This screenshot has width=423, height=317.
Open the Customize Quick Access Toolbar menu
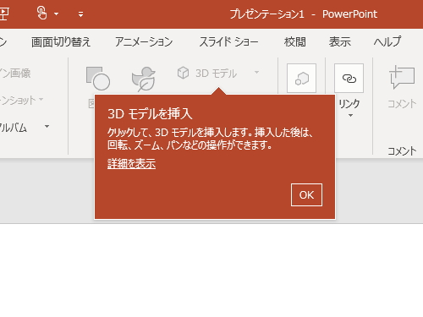click(80, 14)
